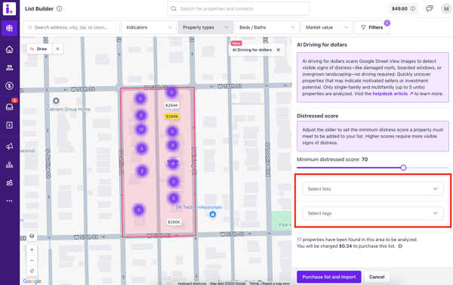
Task: Open the Property types dropdown
Action: 205,27
